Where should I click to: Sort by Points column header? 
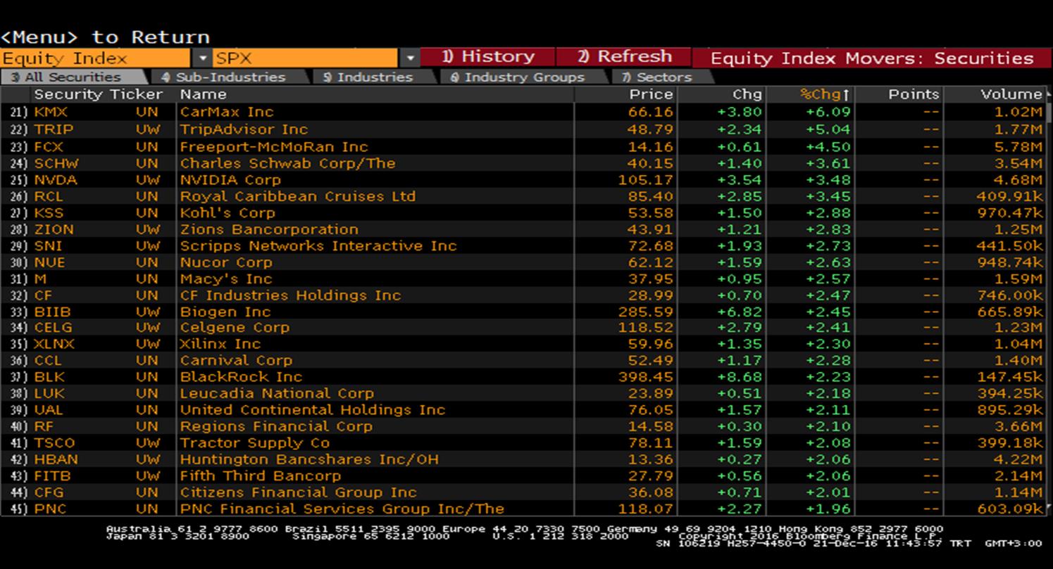tap(914, 94)
